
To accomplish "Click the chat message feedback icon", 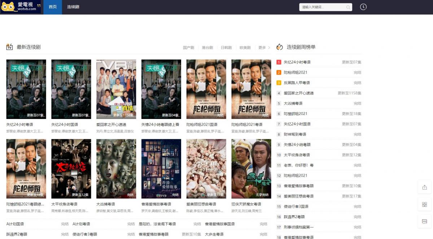I will (x=424, y=221).
